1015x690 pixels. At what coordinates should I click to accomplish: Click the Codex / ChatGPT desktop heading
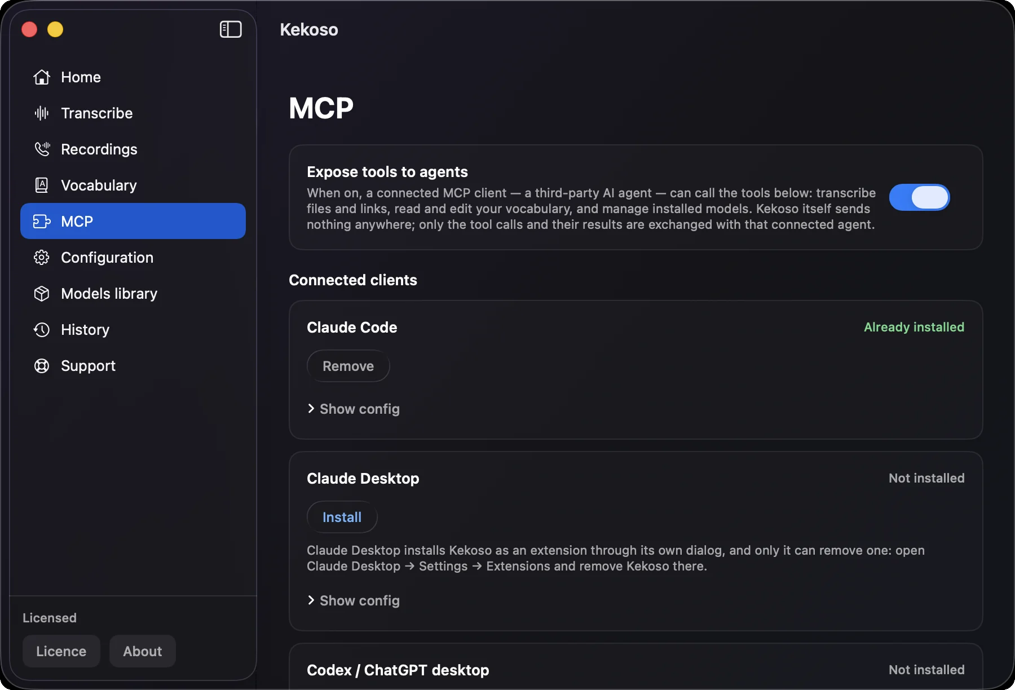coord(398,670)
